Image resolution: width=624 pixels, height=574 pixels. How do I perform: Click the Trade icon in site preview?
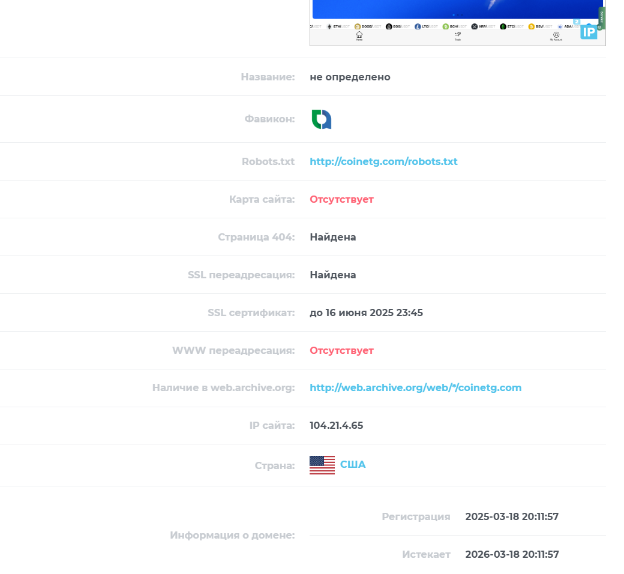458,35
